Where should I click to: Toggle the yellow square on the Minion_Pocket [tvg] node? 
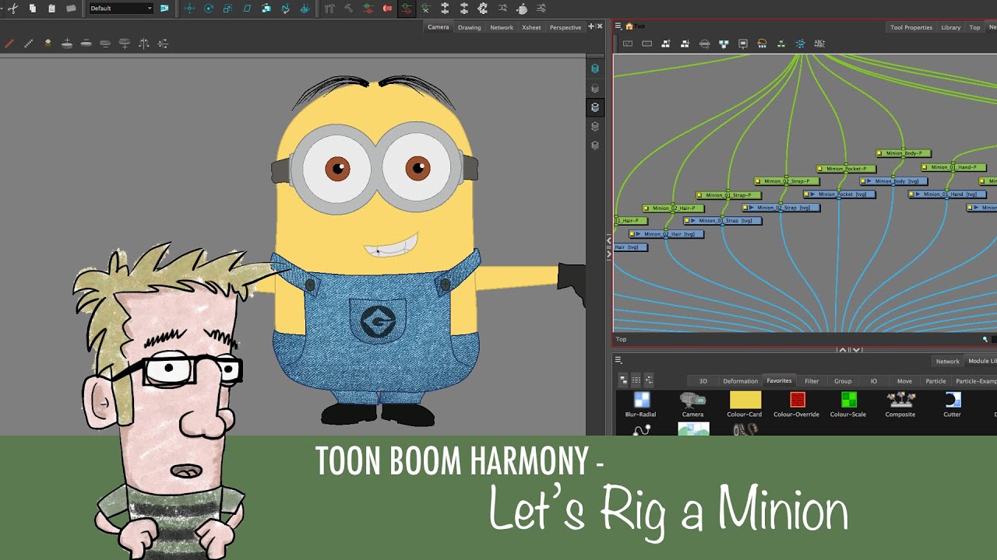[807, 194]
